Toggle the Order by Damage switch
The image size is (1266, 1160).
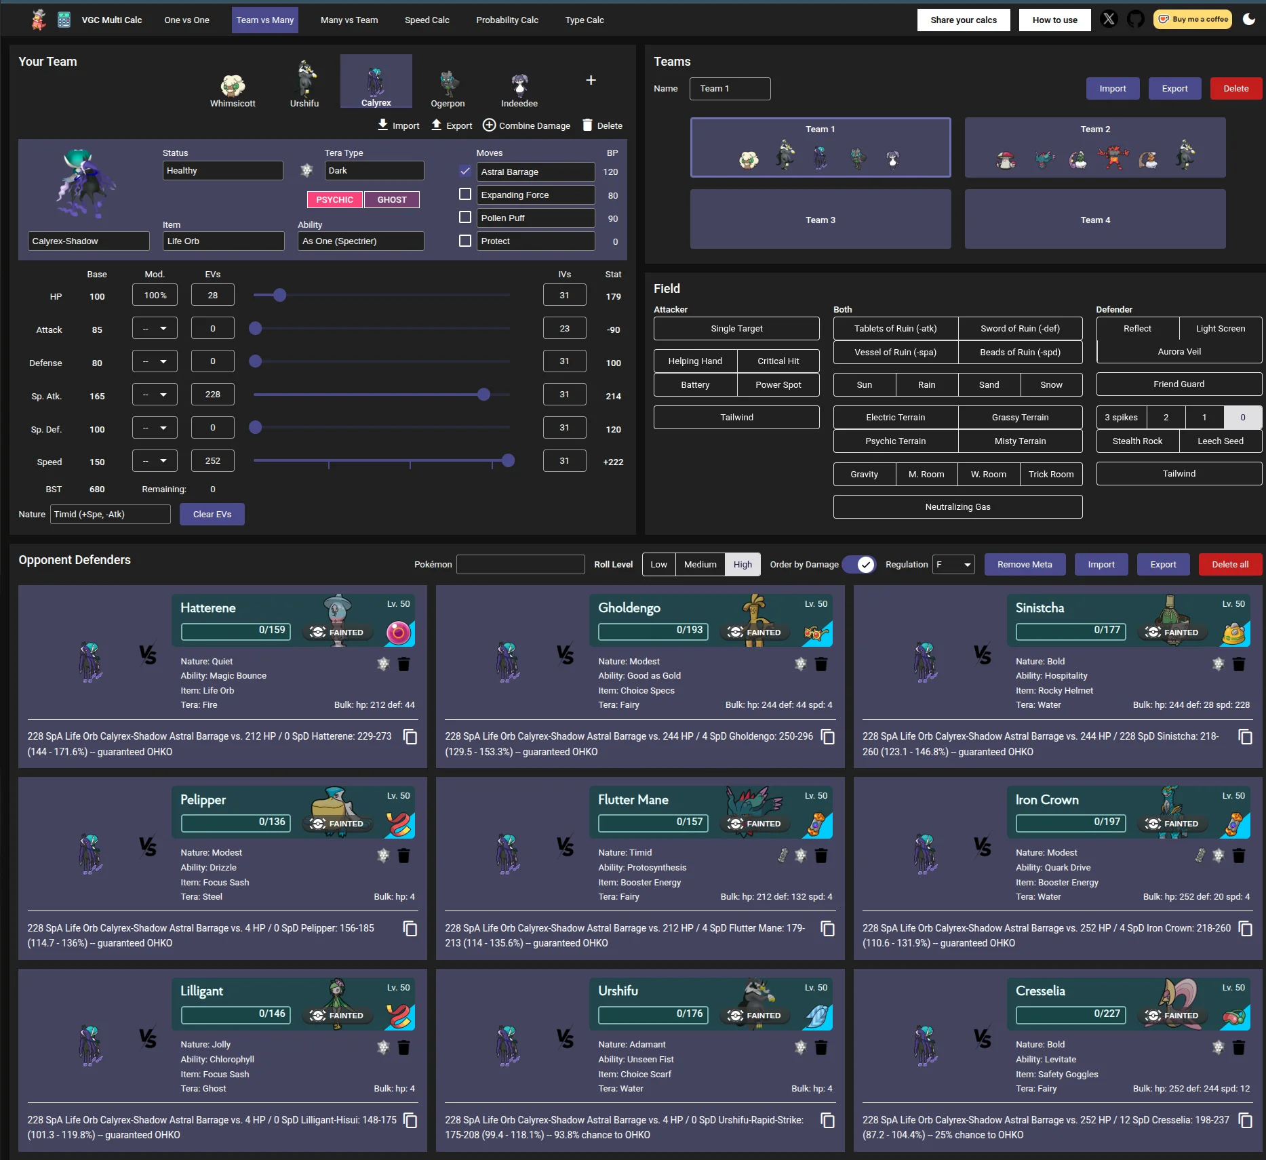(859, 564)
